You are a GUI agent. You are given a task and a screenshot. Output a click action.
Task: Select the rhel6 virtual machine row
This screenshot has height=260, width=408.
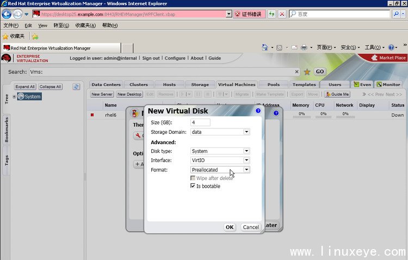point(246,115)
